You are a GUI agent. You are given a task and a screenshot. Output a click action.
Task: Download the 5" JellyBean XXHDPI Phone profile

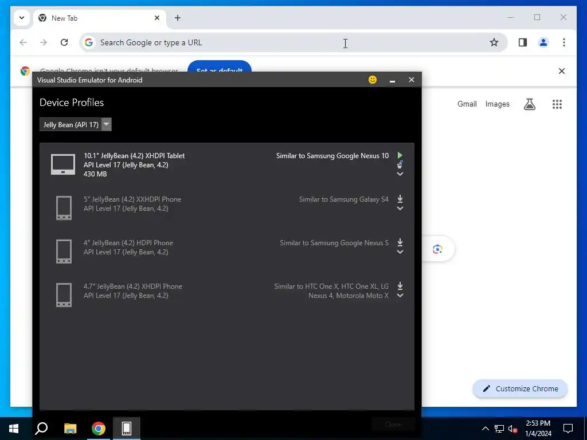pos(400,199)
